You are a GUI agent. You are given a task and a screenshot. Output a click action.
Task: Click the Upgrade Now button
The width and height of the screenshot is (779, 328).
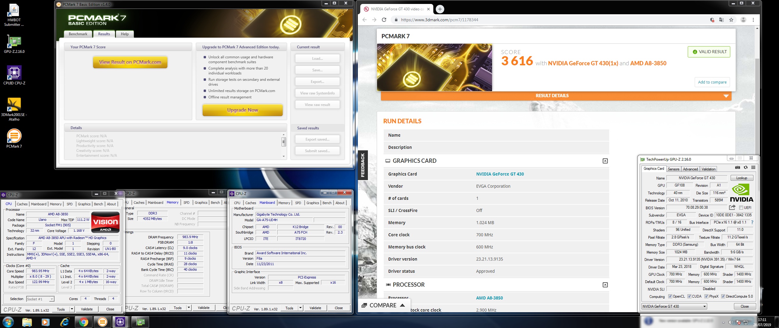click(x=243, y=110)
